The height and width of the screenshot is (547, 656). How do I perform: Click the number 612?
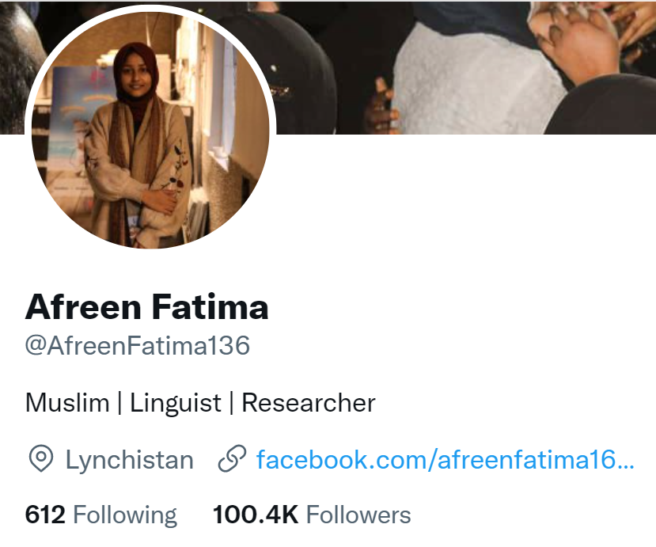pos(45,515)
